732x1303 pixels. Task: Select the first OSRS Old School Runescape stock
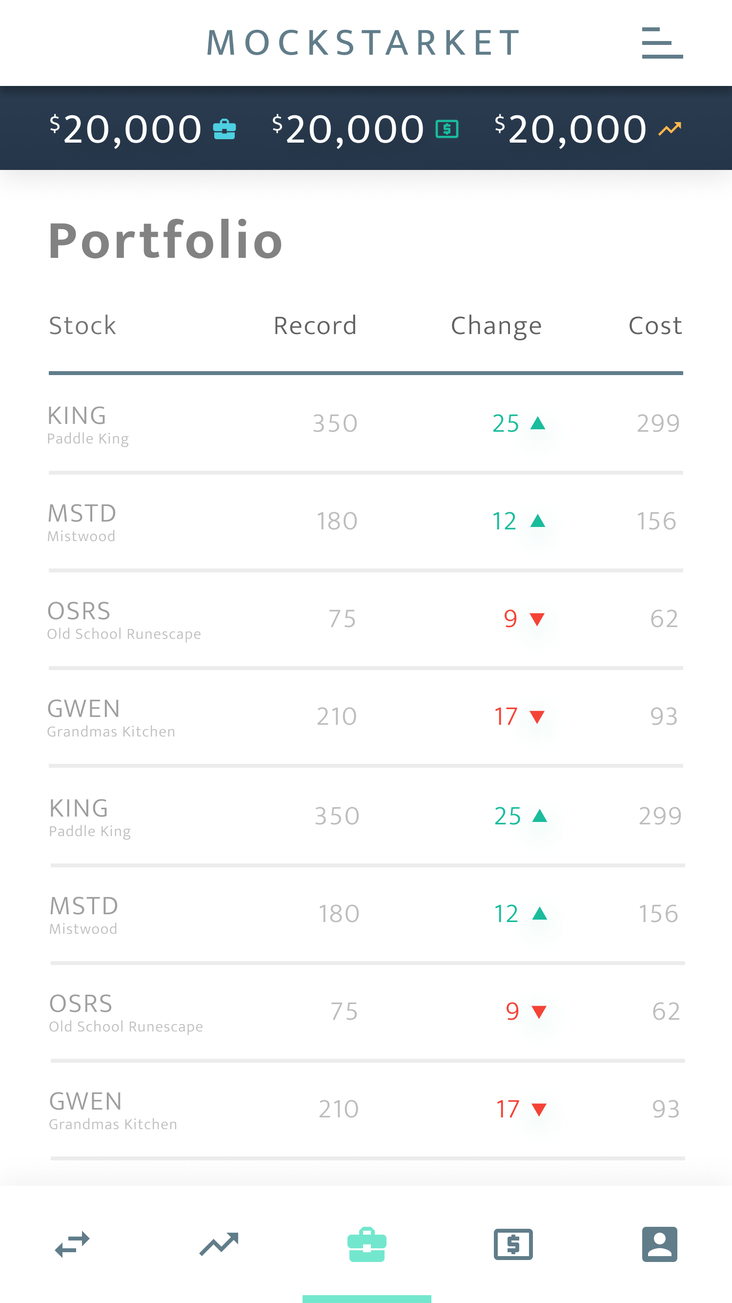click(124, 619)
